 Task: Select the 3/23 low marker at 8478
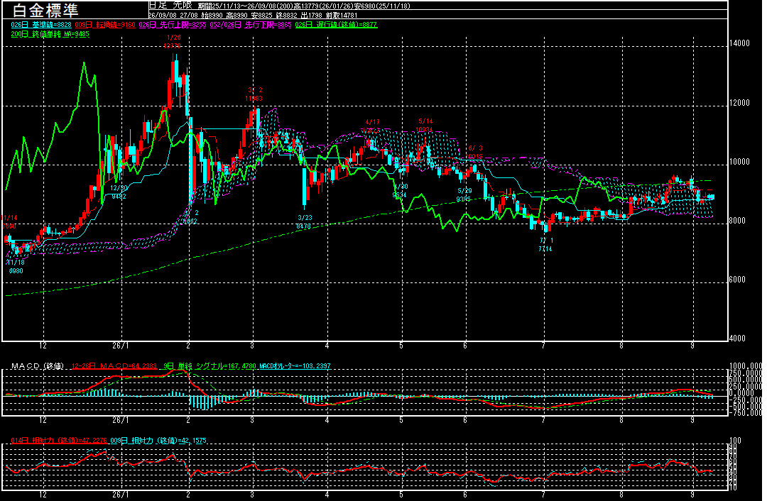coord(304,222)
